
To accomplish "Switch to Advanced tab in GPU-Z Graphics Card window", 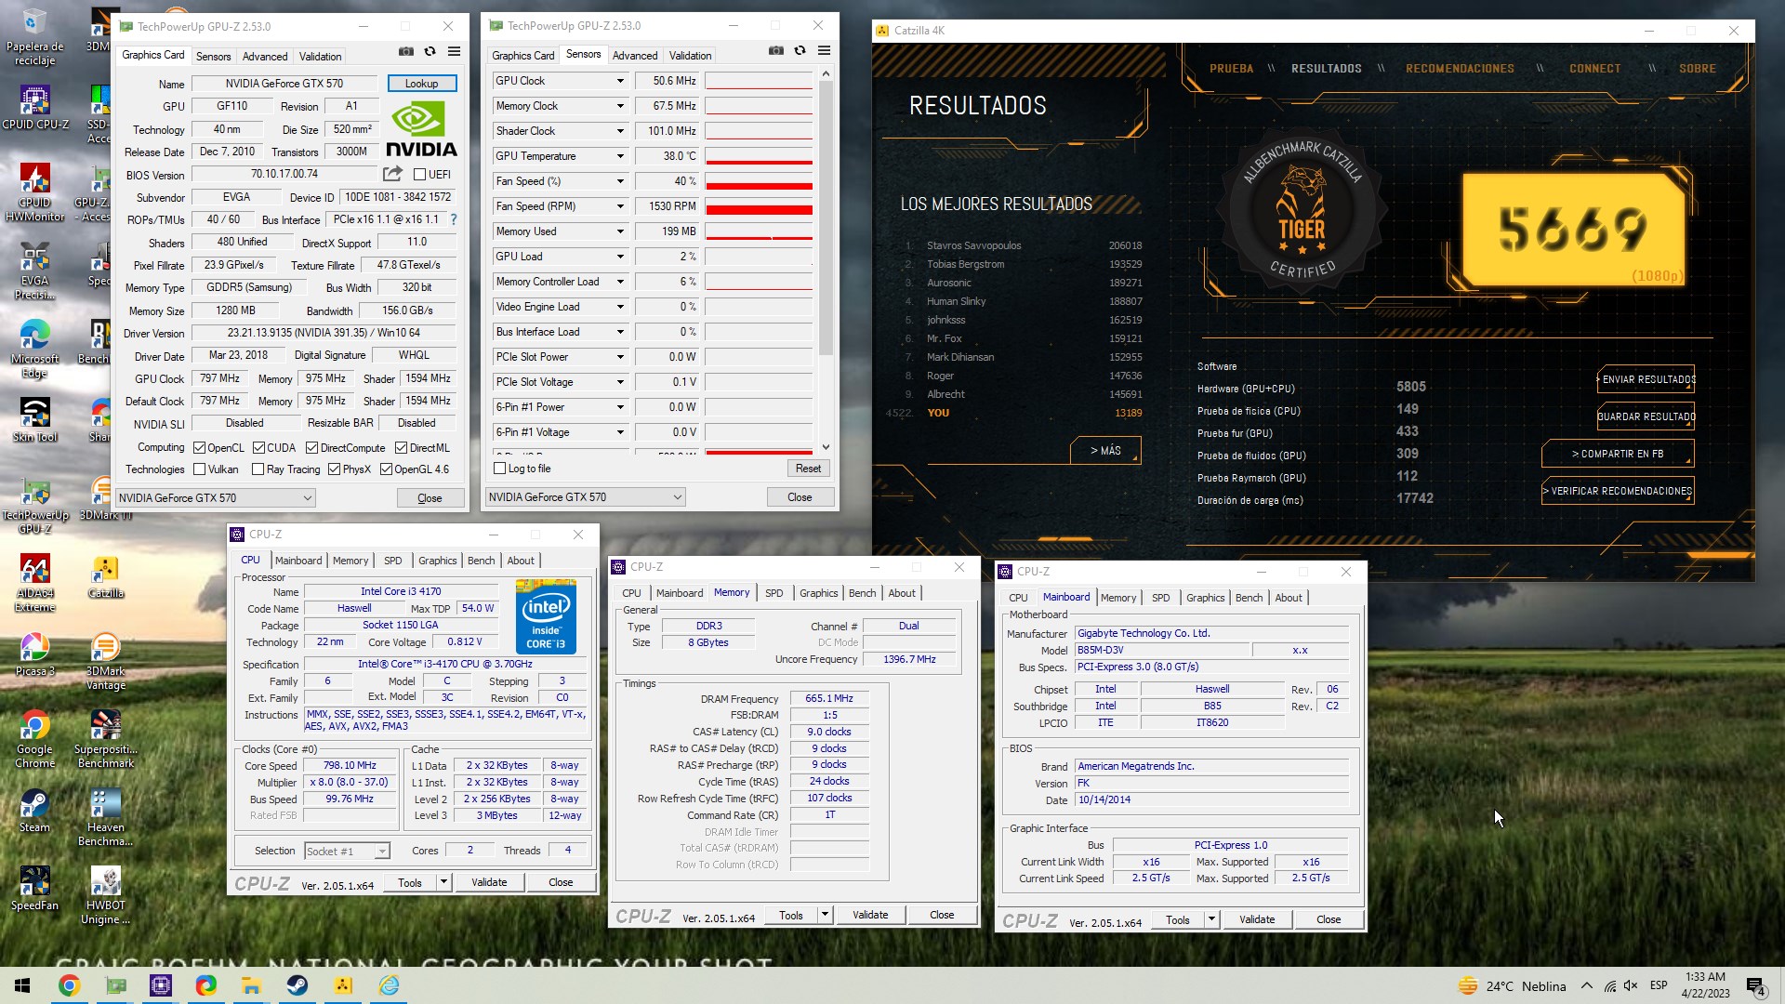I will coord(265,57).
